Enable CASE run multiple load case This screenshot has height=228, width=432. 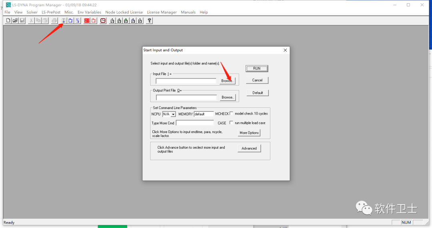tap(232, 123)
